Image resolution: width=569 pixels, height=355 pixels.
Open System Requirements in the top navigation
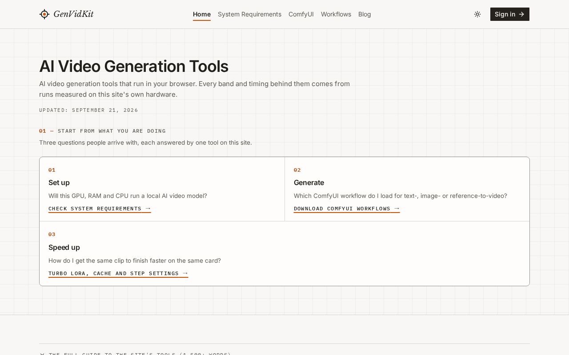tap(249, 14)
